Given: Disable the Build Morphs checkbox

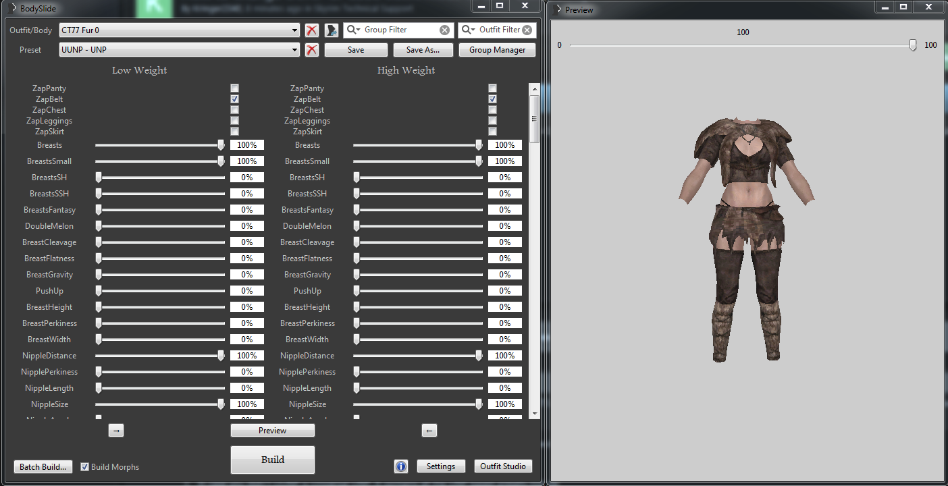Looking at the screenshot, I should point(85,467).
